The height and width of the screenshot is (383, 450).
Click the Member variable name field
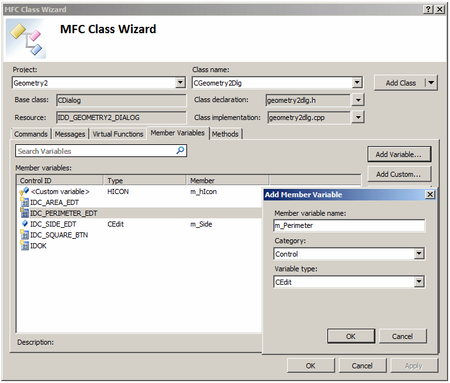pos(349,225)
